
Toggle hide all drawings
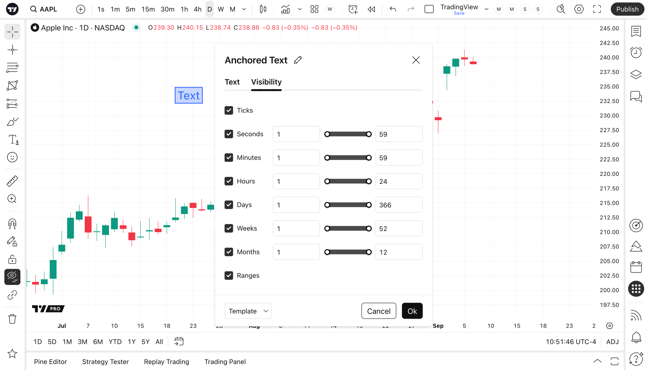point(12,277)
